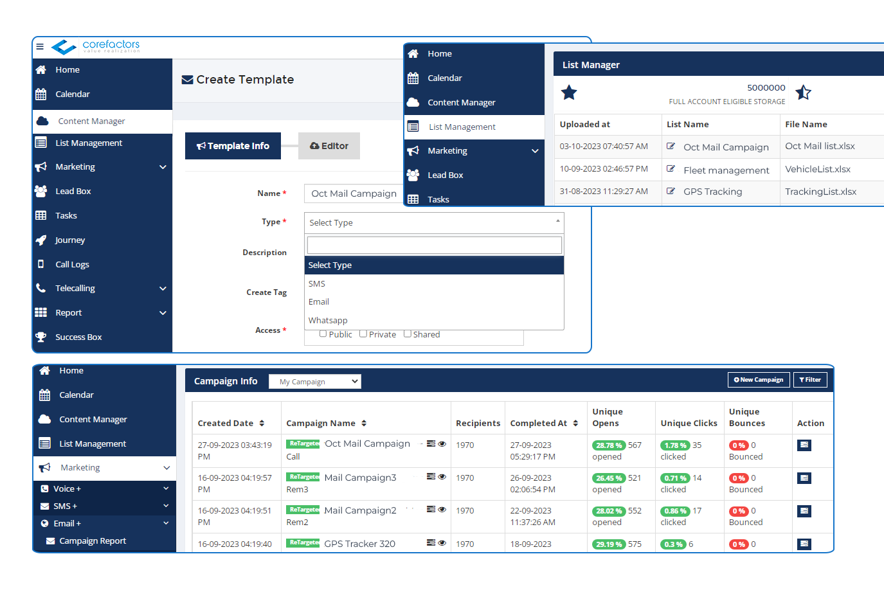The height and width of the screenshot is (590, 884).
Task: Click inside the Name field showing Oct Mail Campaign
Action: pos(353,193)
